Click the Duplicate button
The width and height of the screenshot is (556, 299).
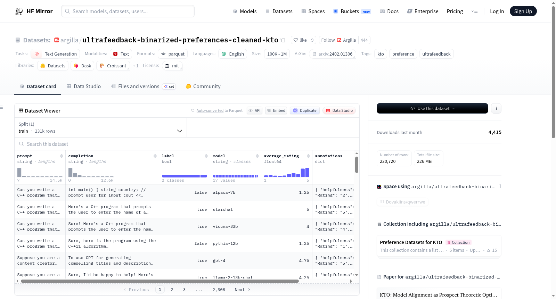click(x=305, y=110)
